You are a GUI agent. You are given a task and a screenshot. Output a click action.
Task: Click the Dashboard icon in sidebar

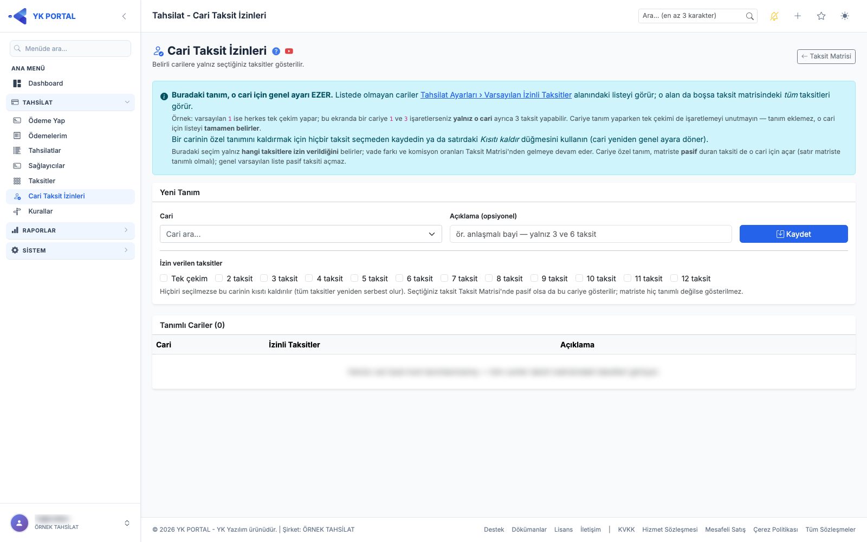pyautogui.click(x=17, y=83)
